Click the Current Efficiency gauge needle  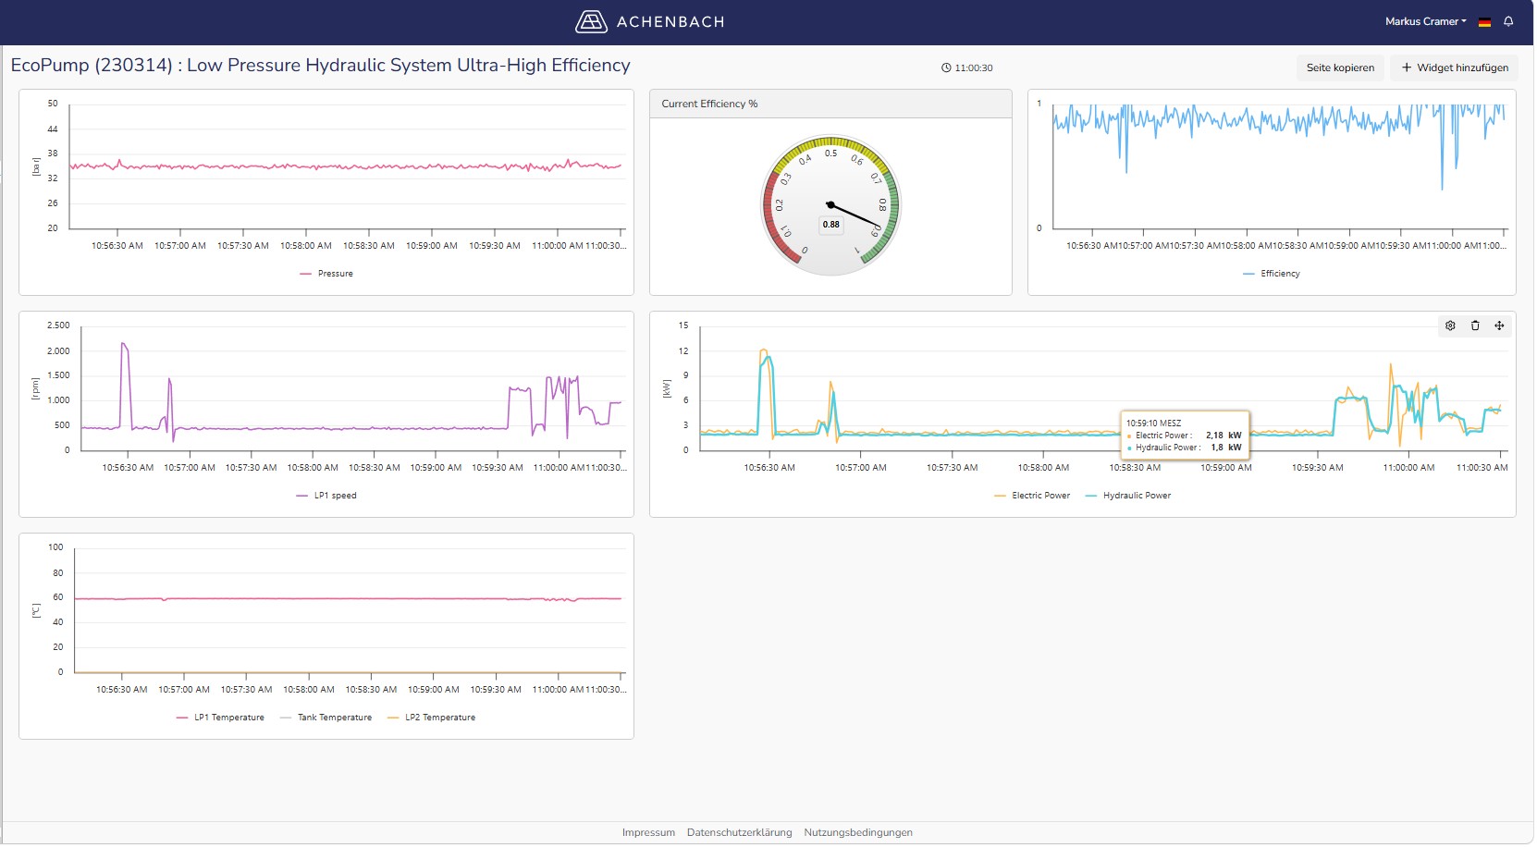point(854,215)
